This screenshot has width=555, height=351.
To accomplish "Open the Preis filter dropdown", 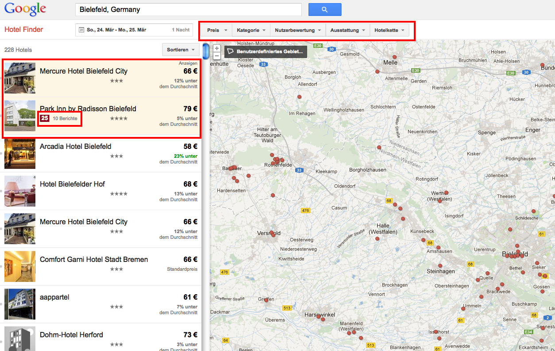I will tap(217, 30).
